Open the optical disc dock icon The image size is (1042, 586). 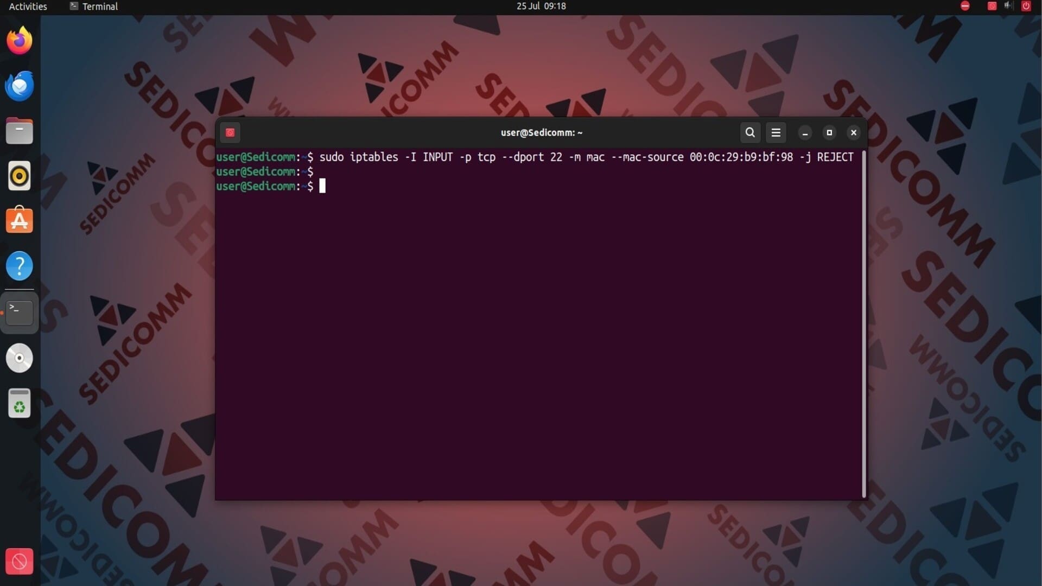click(x=20, y=358)
